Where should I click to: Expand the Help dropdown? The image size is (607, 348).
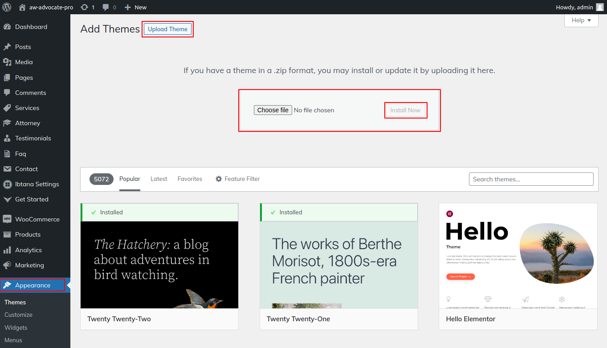581,20
